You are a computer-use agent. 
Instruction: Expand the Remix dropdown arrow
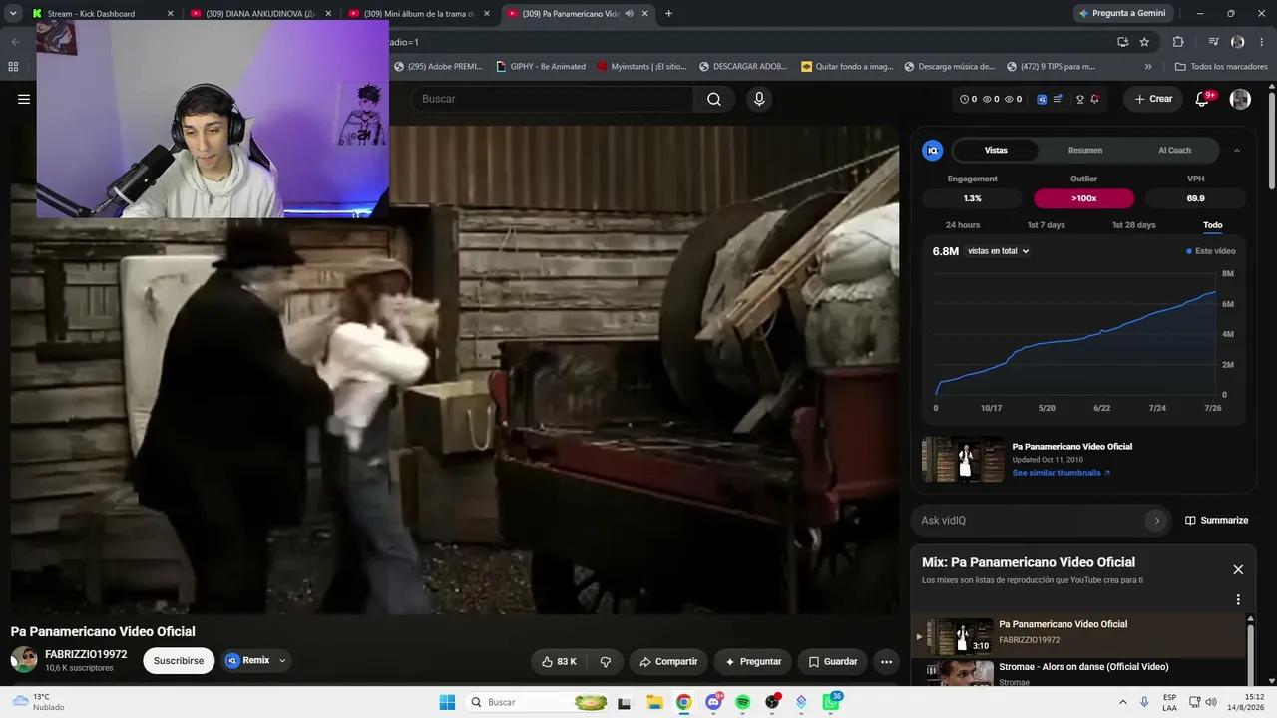[282, 660]
